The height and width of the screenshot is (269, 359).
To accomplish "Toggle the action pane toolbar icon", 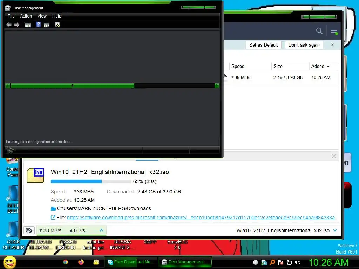I will point(47,25).
